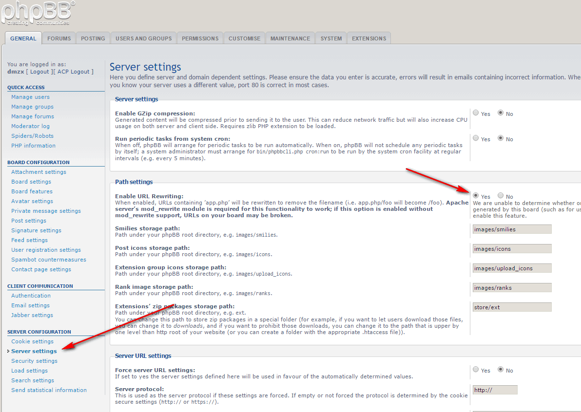Go to Security settings
Viewport: 581px width, 412px height.
(34, 361)
